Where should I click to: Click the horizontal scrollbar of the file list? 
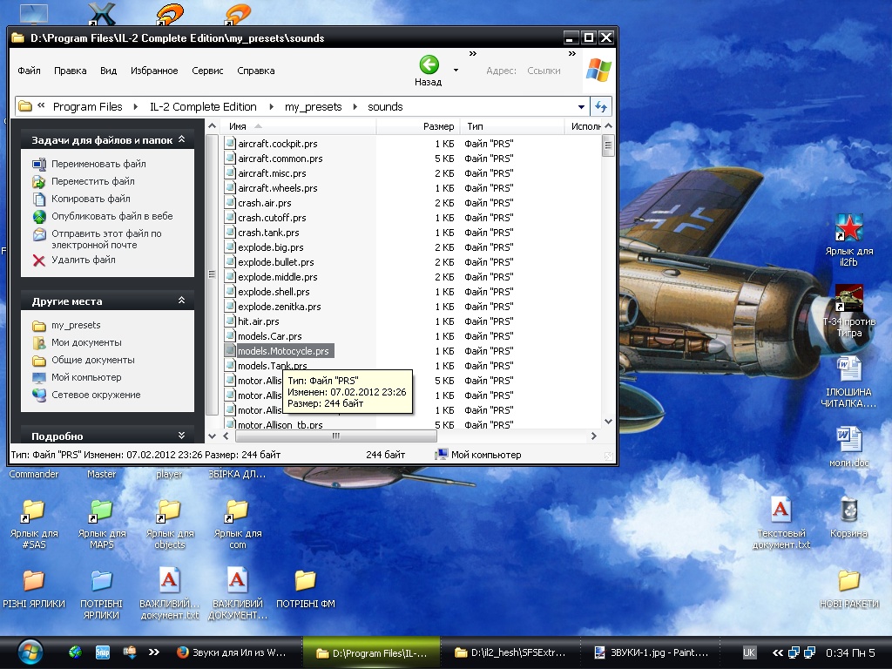tap(334, 436)
